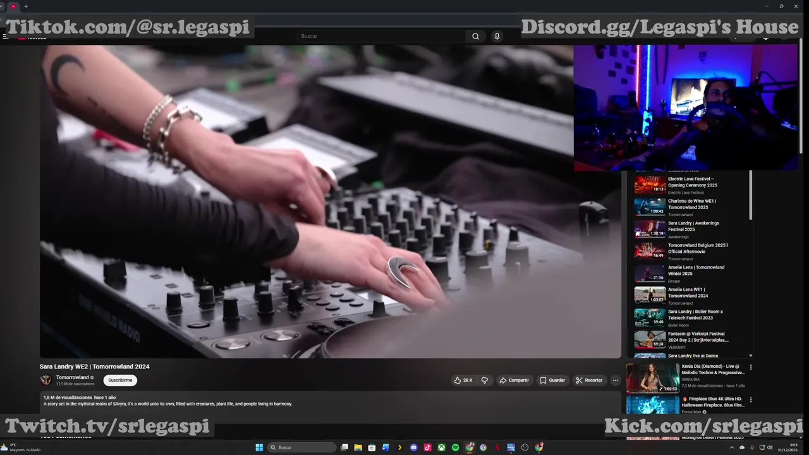Open weather widget showing 9°C
The height and width of the screenshot is (455, 809).
click(x=21, y=447)
